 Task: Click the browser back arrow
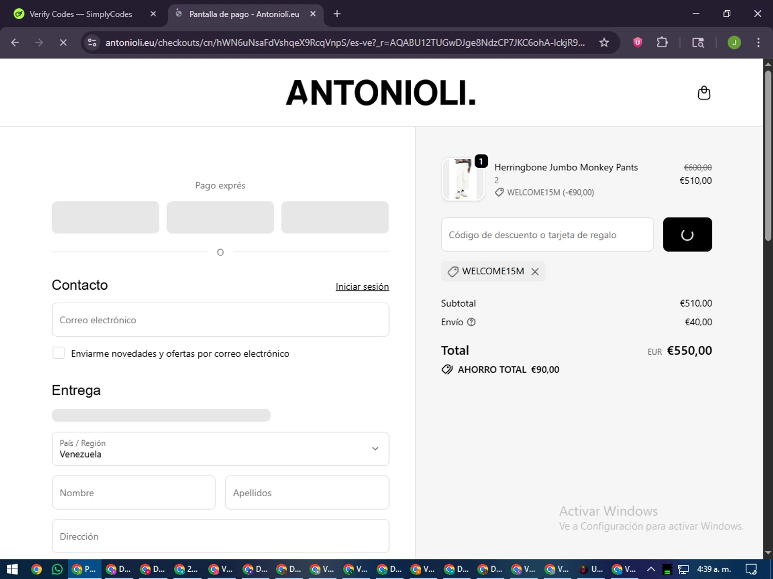tap(15, 43)
